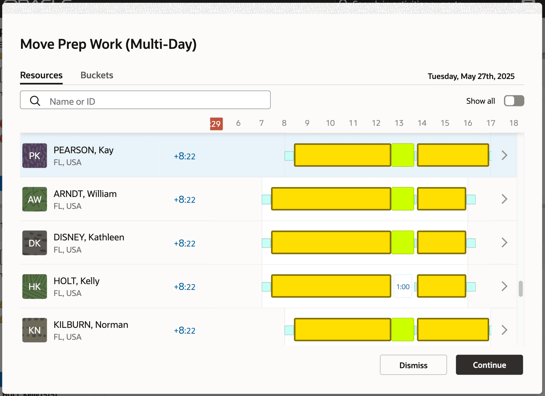The width and height of the screenshot is (545, 396).
Task: Click the lime green segment on Pearson's timeline
Action: 403,155
